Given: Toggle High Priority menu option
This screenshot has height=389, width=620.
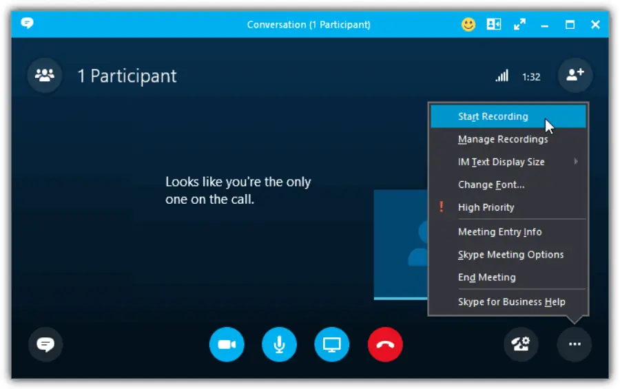Looking at the screenshot, I should 508,207.
